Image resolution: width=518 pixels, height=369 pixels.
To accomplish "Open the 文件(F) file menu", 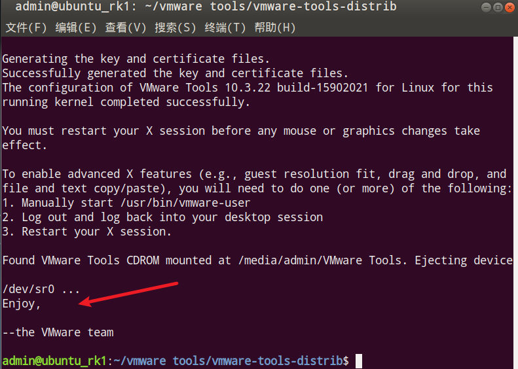I will [x=26, y=28].
